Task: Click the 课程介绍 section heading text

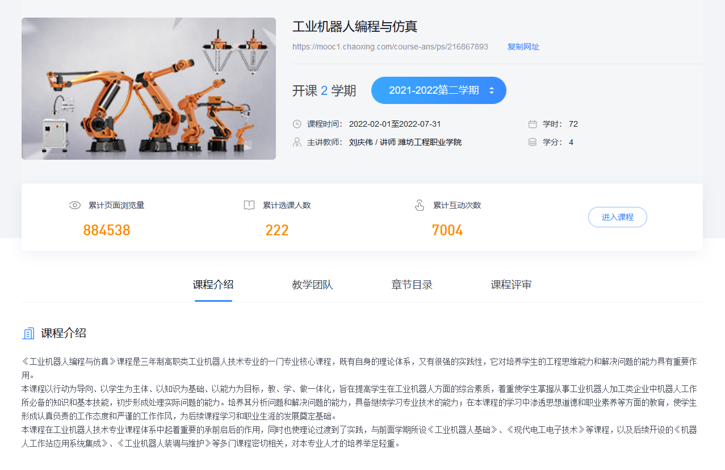Action: [x=64, y=334]
